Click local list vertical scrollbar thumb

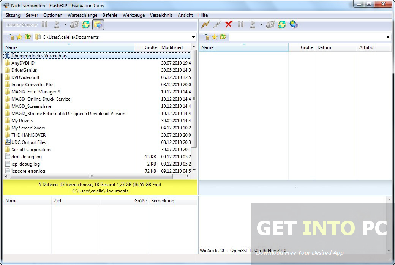tap(194, 99)
